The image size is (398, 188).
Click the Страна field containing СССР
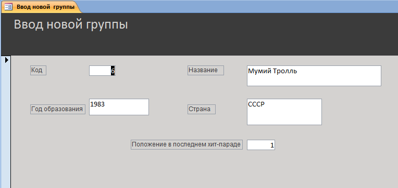pos(284,112)
